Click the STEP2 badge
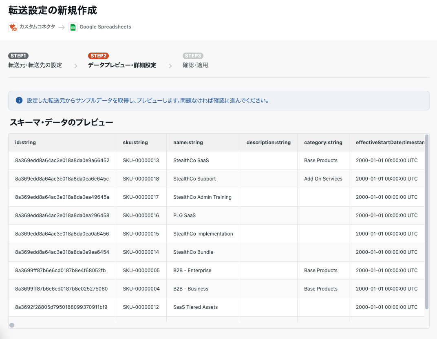This screenshot has height=339, width=437. pos(98,56)
